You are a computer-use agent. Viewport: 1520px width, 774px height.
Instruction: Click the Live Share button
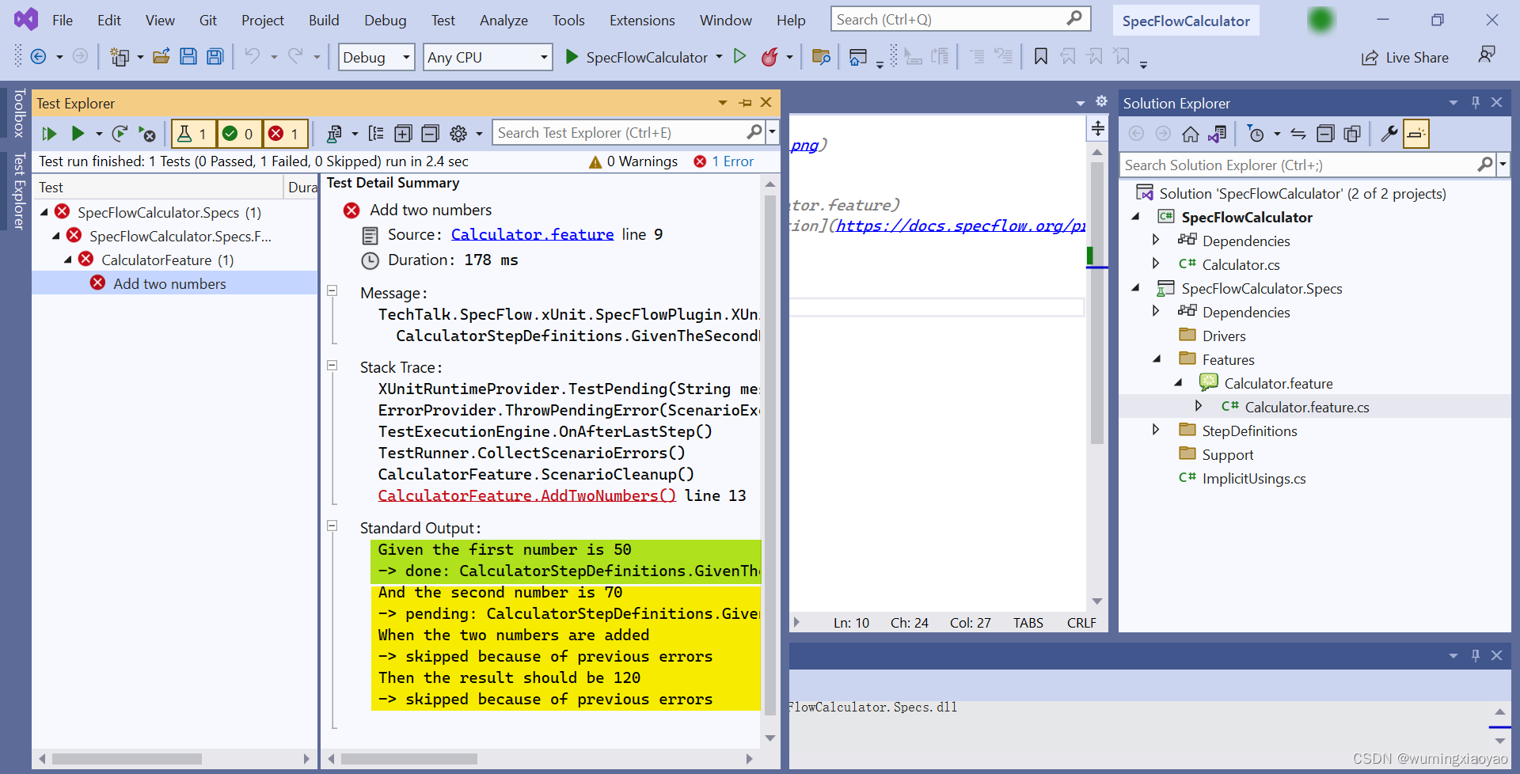pos(1405,58)
